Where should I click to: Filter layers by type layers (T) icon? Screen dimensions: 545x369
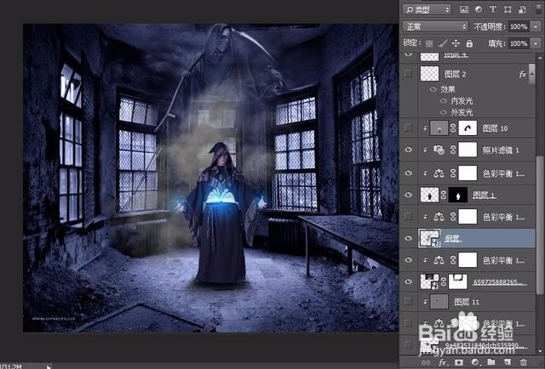click(x=493, y=9)
